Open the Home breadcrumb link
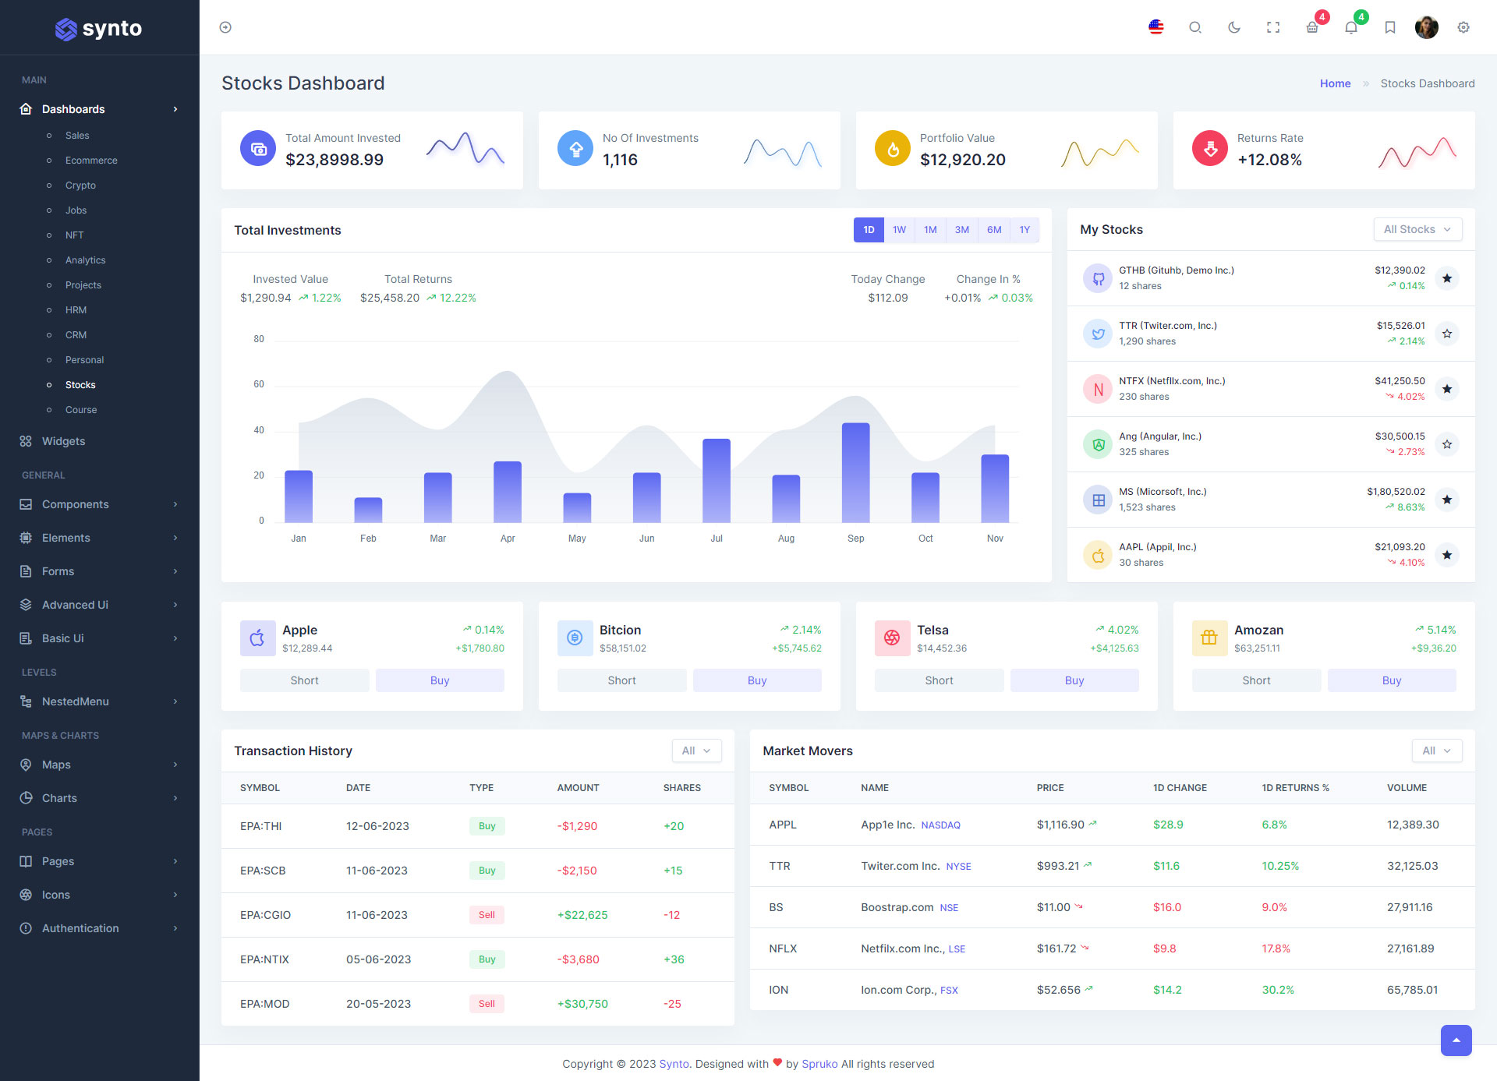Viewport: 1497px width, 1081px height. pyautogui.click(x=1335, y=83)
